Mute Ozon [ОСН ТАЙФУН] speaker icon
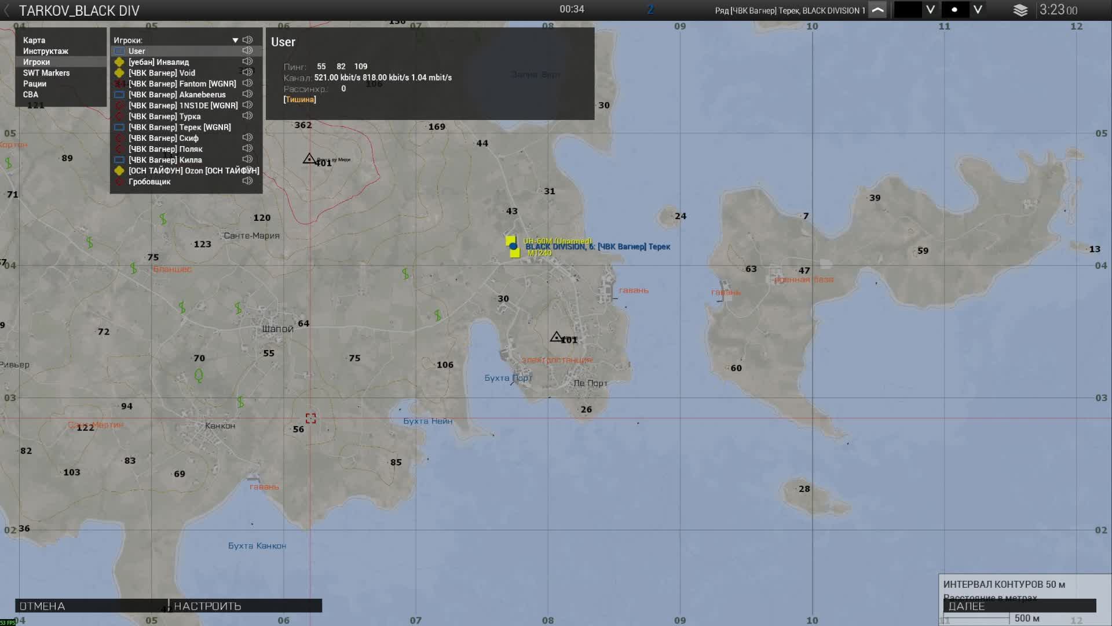This screenshot has height=626, width=1112. click(x=248, y=170)
